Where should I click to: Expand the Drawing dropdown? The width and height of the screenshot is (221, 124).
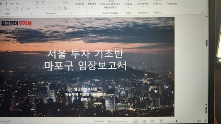(79, 5)
